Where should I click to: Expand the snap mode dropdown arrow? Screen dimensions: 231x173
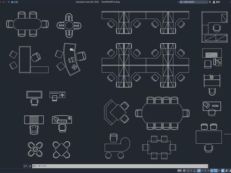(192, 171)
